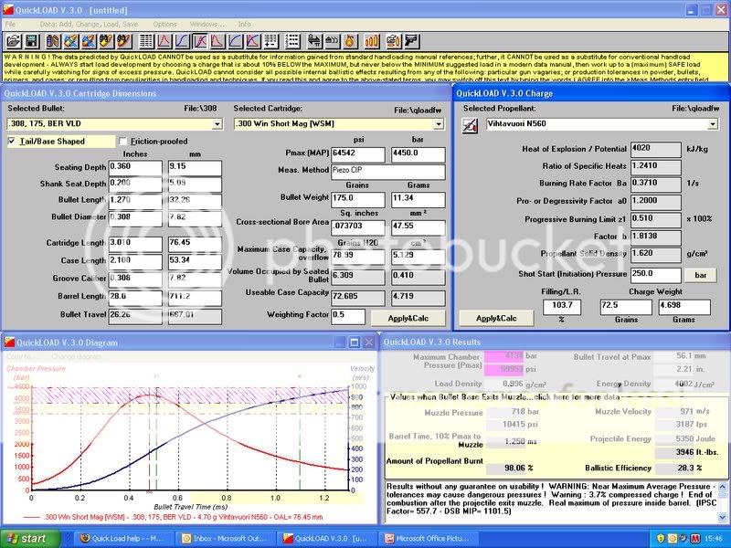The width and height of the screenshot is (731, 548).
Task: Uncheck the Tail/Base Shaped checkbox
Action: point(12,142)
